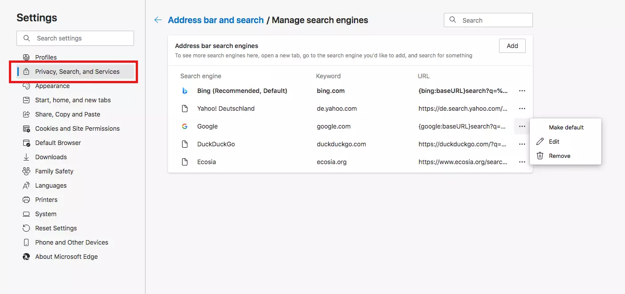Click the bing.com keyword cell
The image size is (625, 294).
coord(331,91)
